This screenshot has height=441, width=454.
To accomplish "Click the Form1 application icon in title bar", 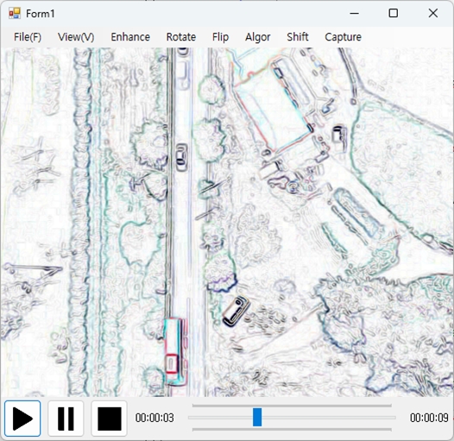I will coord(14,13).
